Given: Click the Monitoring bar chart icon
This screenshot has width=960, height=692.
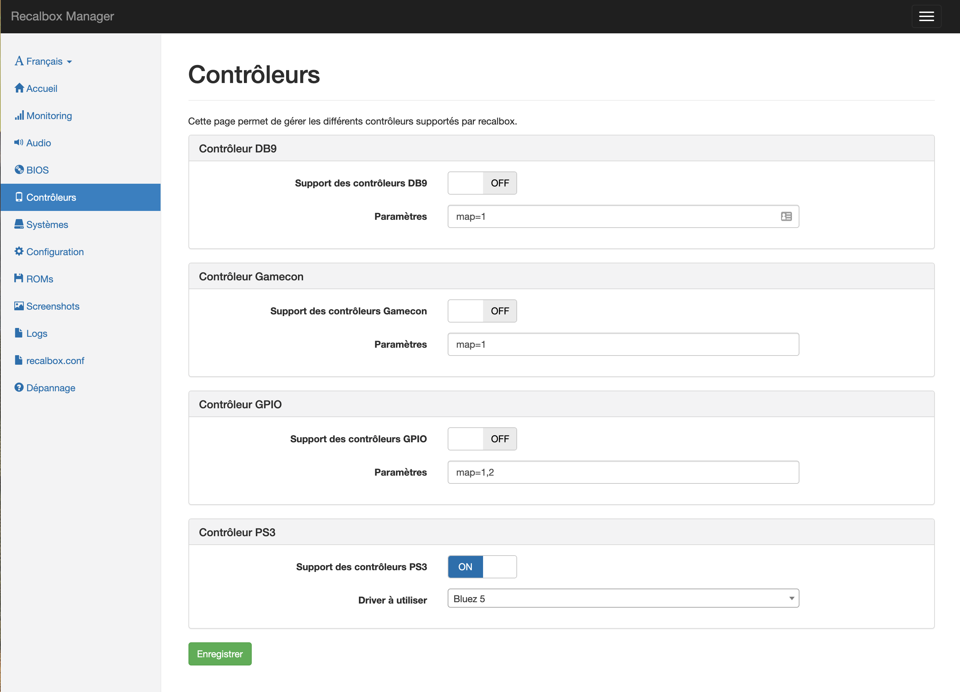Looking at the screenshot, I should (19, 115).
